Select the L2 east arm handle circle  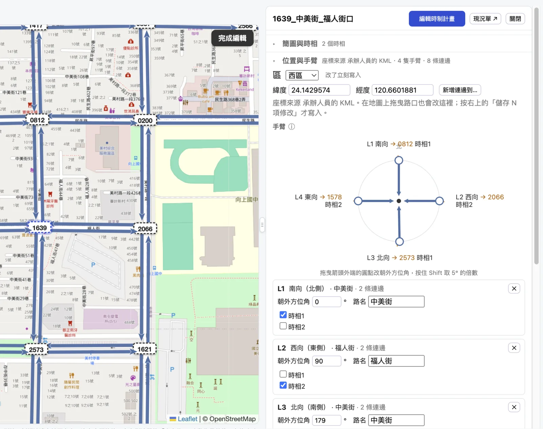pyautogui.click(x=439, y=201)
